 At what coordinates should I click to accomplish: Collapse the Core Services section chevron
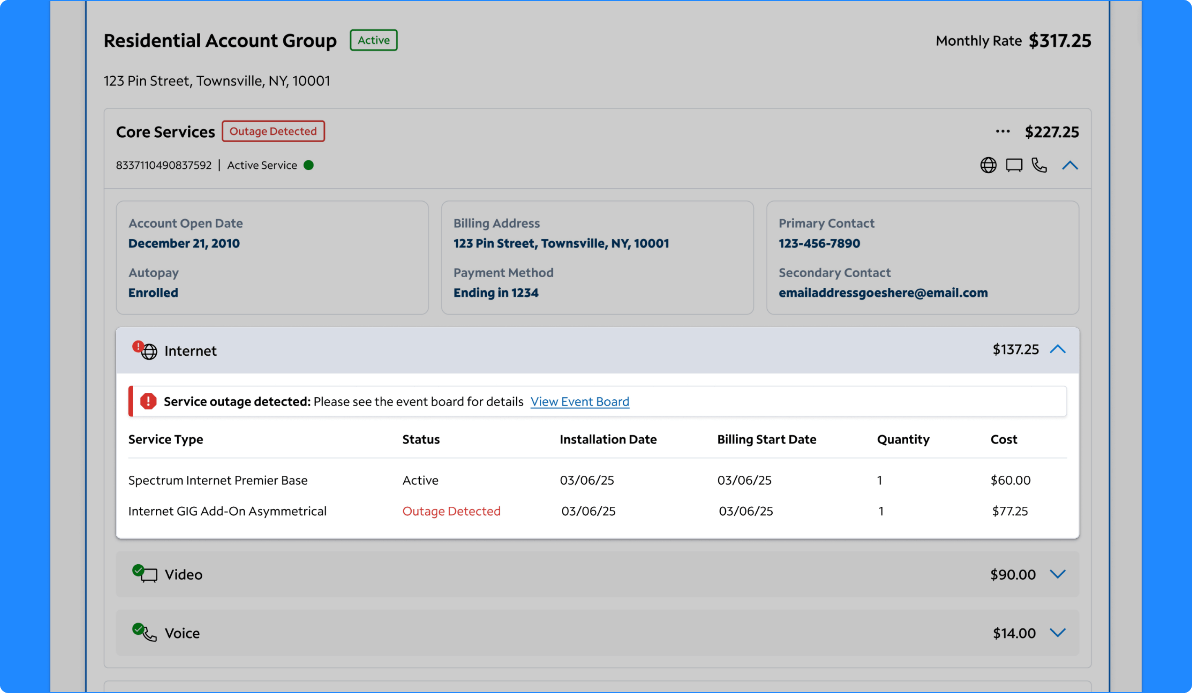1069,165
